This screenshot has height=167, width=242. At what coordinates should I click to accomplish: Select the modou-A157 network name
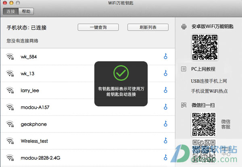click(x=35, y=107)
